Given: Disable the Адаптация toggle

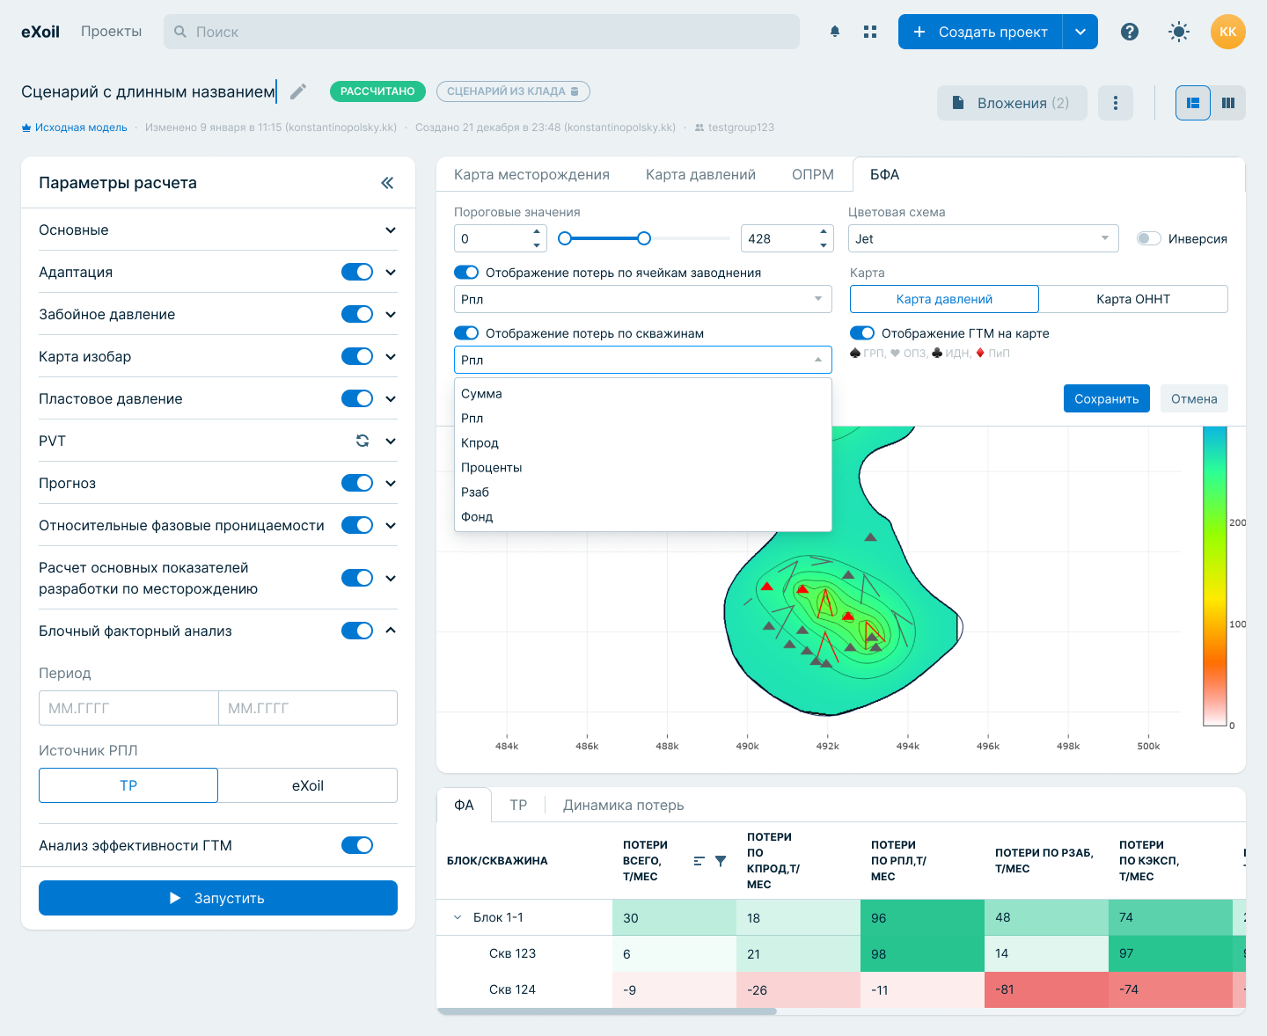Looking at the screenshot, I should pos(357,272).
